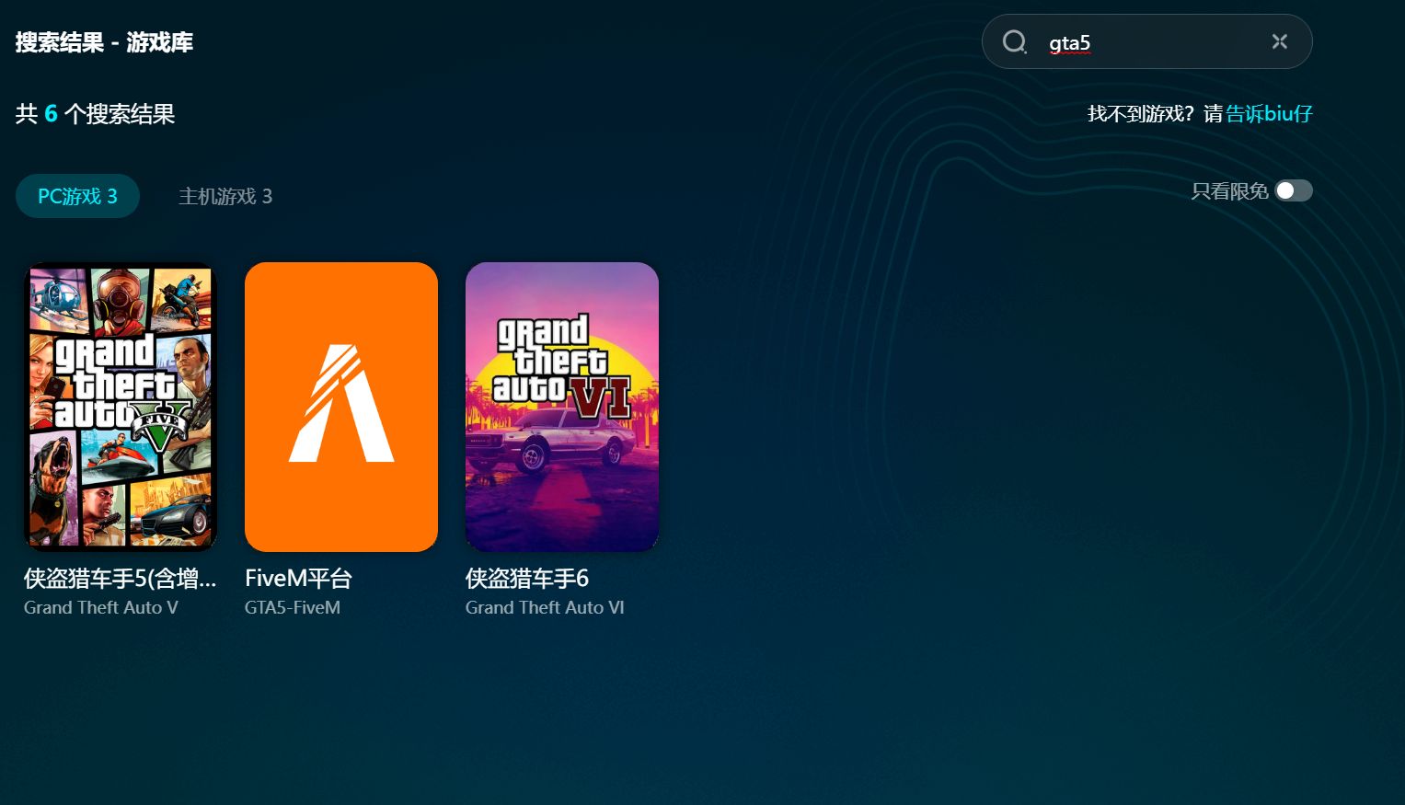Click the 搜索结果 - 游戏库 heading
This screenshot has height=805, width=1405.
(x=104, y=42)
